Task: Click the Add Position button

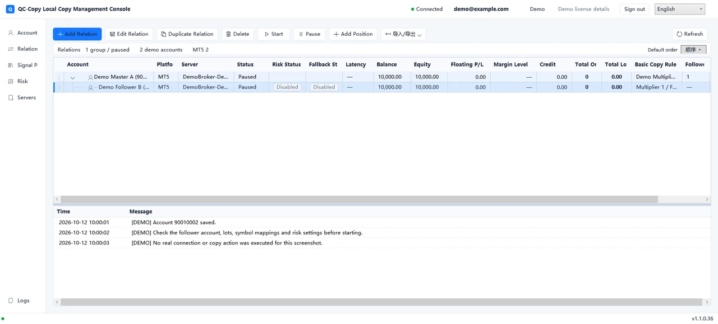Action: [353, 34]
